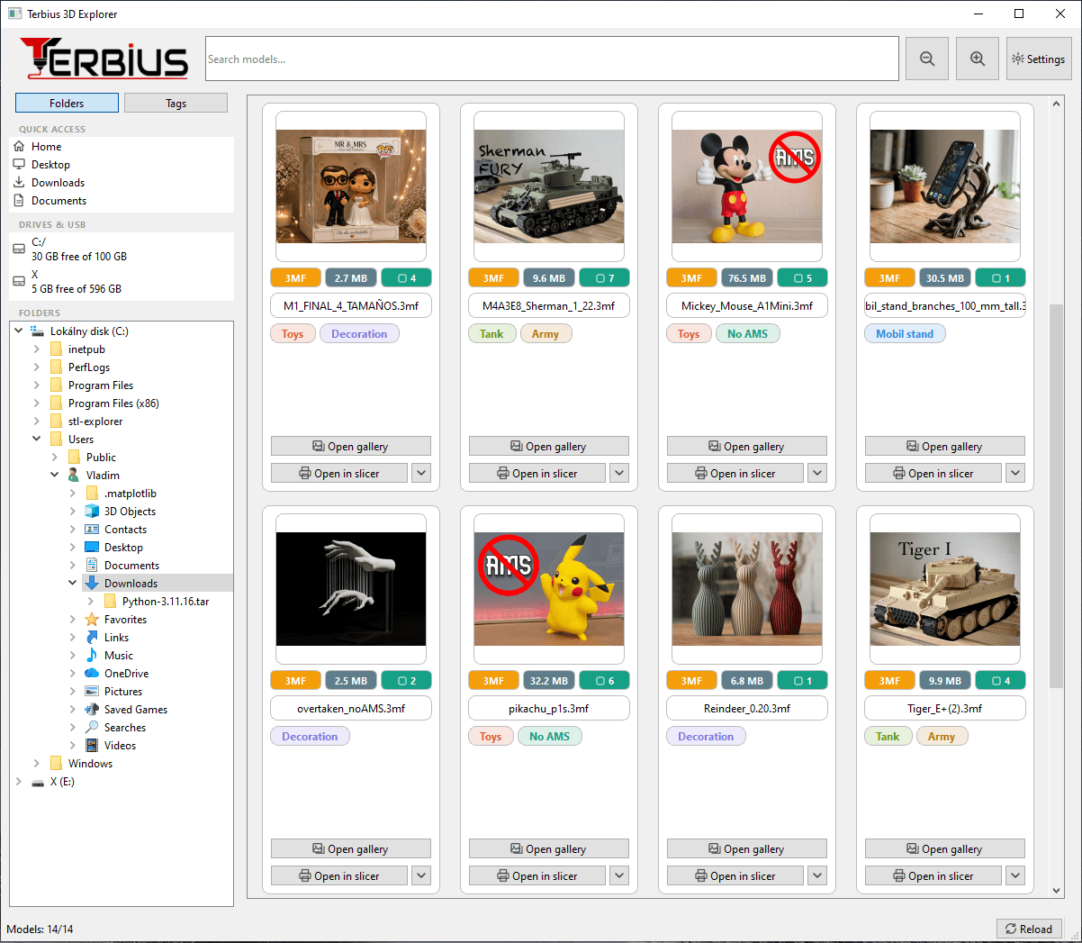Image resolution: width=1082 pixels, height=943 pixels.
Task: Click the Videos film icon
Action: pos(92,745)
